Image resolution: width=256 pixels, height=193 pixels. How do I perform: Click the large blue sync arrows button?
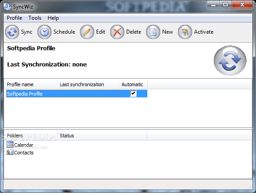pos(230,60)
